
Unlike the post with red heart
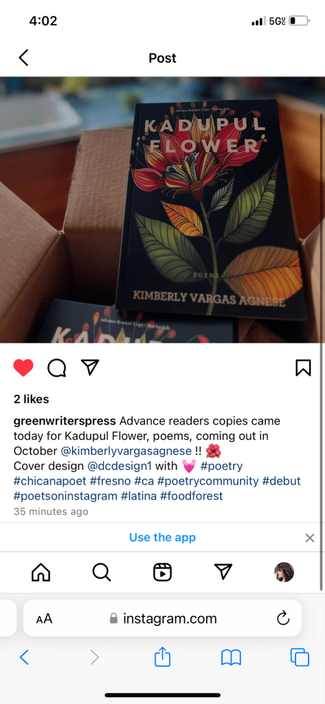click(23, 368)
